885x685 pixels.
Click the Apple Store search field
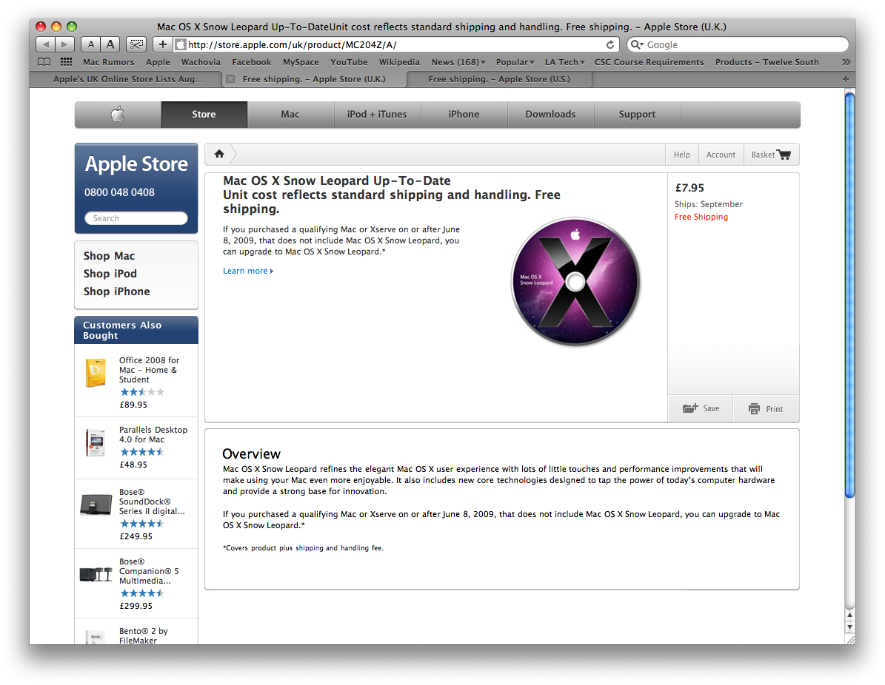[x=136, y=218]
